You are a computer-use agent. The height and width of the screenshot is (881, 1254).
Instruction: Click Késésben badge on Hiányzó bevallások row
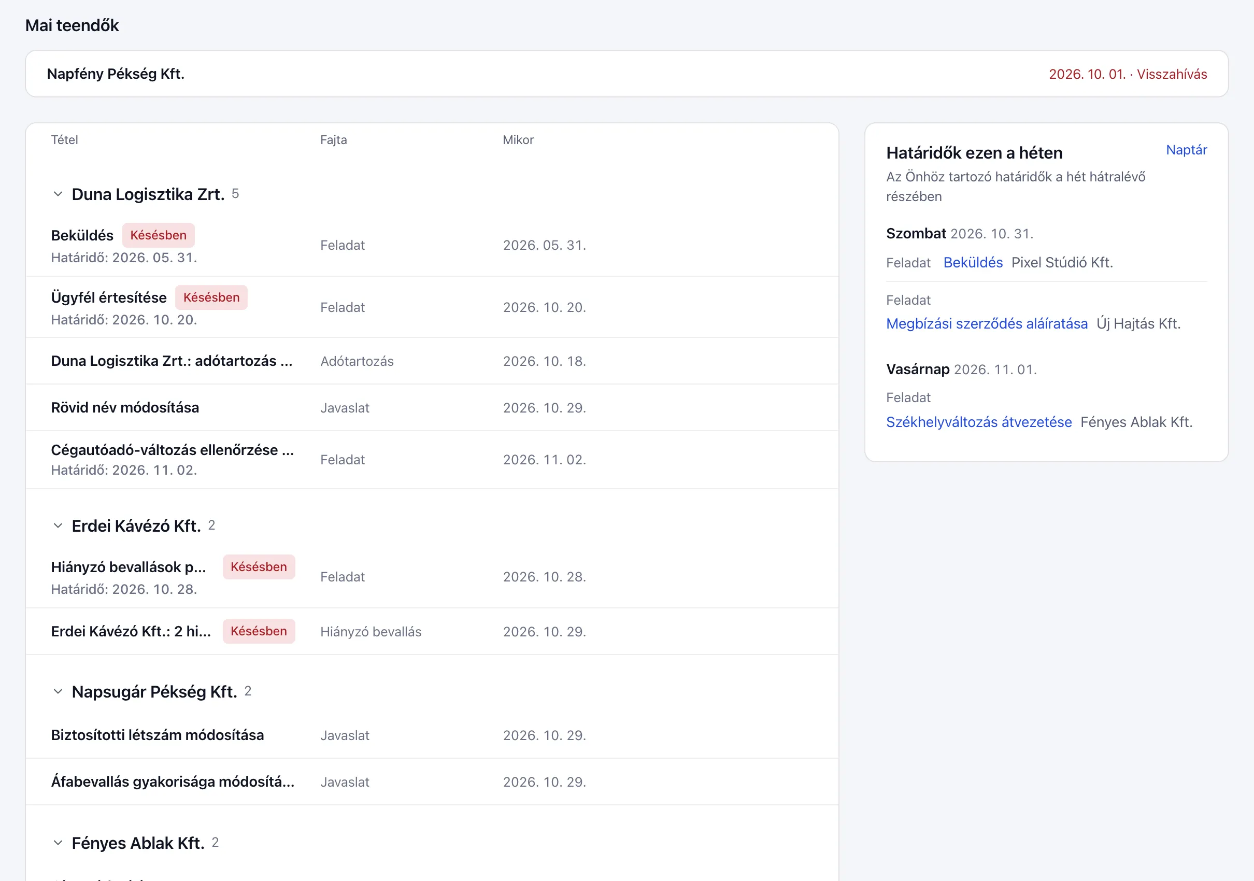259,567
